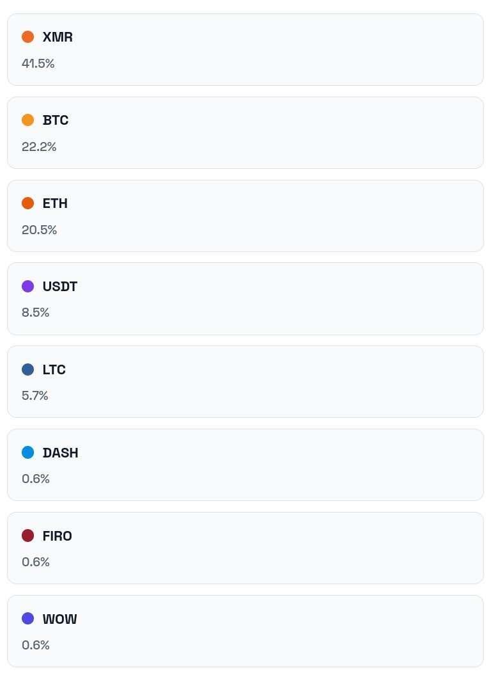This screenshot has height=675, width=491.
Task: Select the amber BTC color dot
Action: point(27,120)
